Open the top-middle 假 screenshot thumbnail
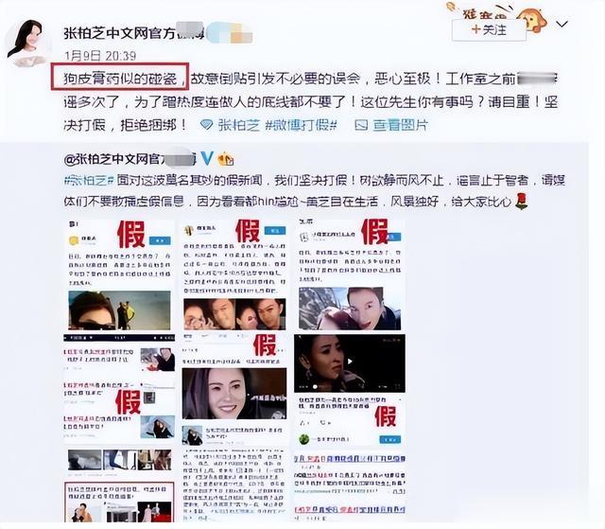 [x=234, y=275]
